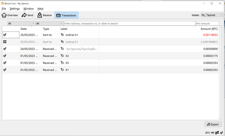Focus the address or label search field
Viewport: 225px width, 136px height.
tap(129, 23)
